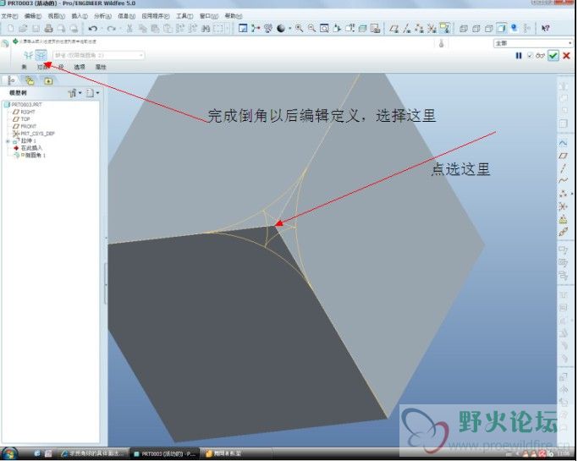Redo the last undone action
The width and height of the screenshot is (578, 461).
pyautogui.click(x=112, y=29)
